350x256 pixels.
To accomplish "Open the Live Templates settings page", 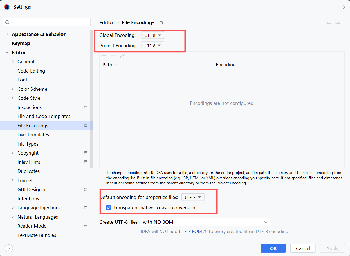I will pyautogui.click(x=33, y=135).
